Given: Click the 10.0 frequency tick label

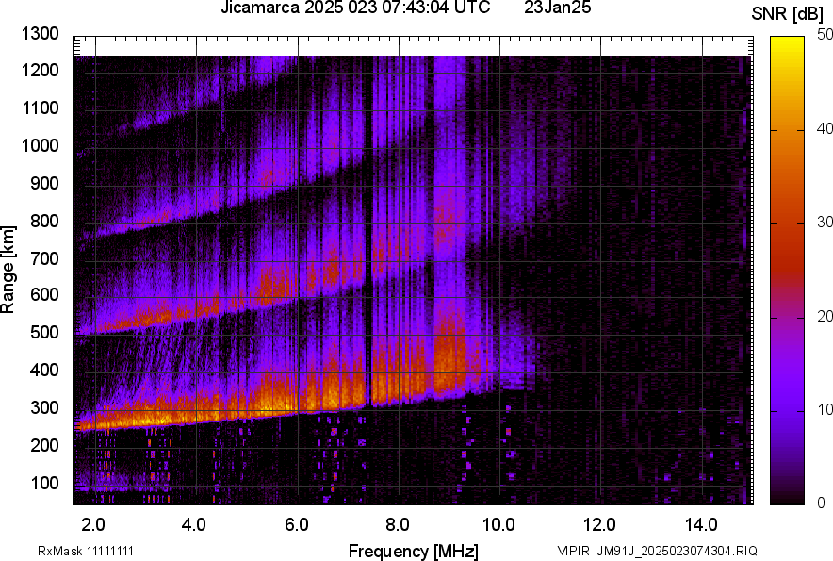Looking at the screenshot, I should tap(498, 525).
